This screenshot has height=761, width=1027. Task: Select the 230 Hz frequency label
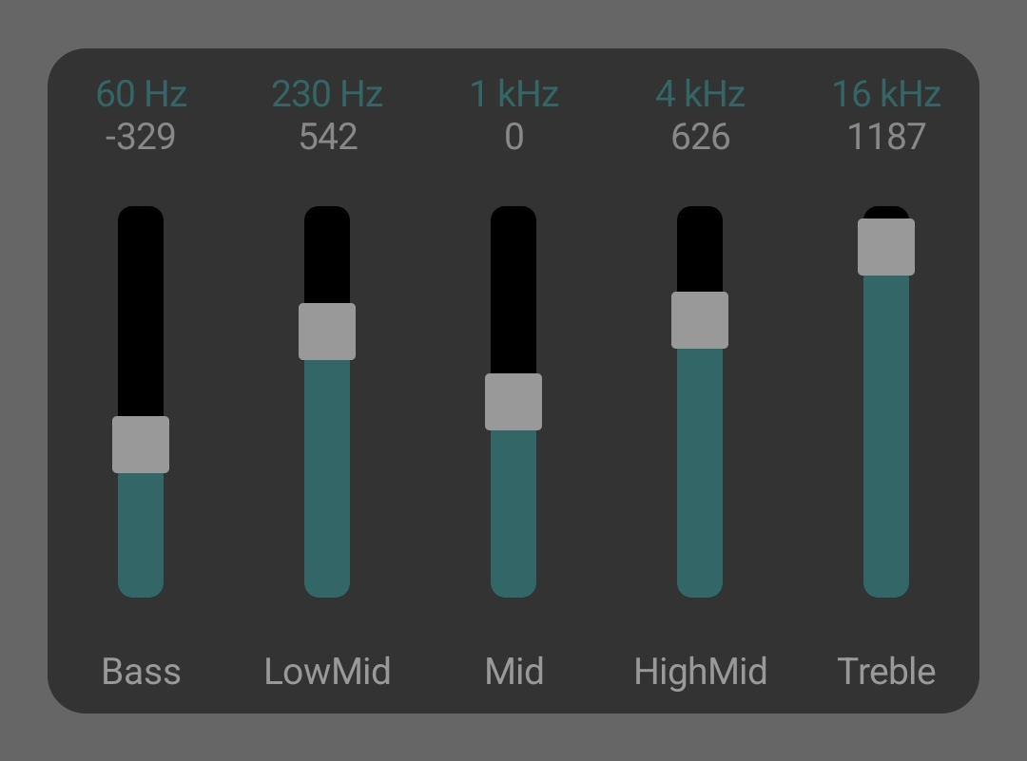click(327, 93)
